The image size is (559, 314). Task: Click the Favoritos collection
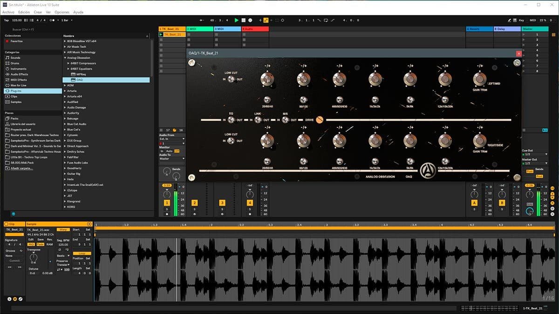17,41
